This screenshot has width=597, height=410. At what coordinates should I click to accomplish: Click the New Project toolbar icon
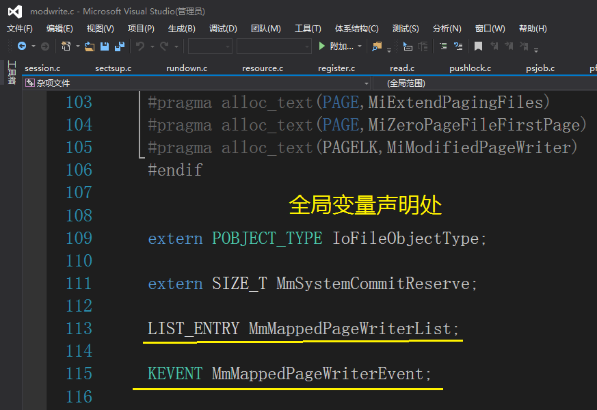click(66, 46)
